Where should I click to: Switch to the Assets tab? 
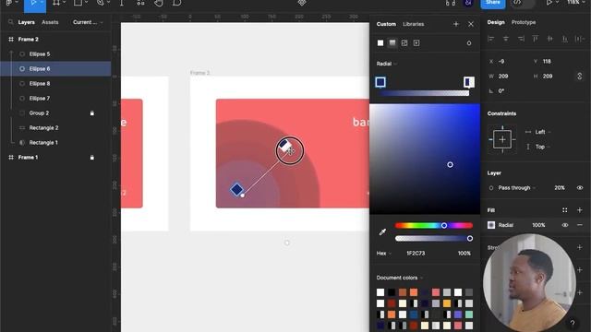tap(50, 22)
